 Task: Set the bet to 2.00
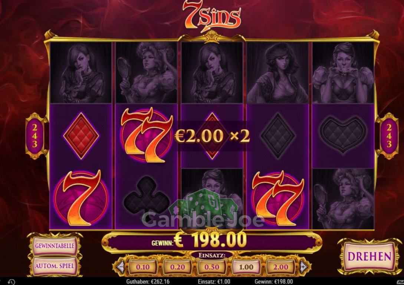[280, 267]
